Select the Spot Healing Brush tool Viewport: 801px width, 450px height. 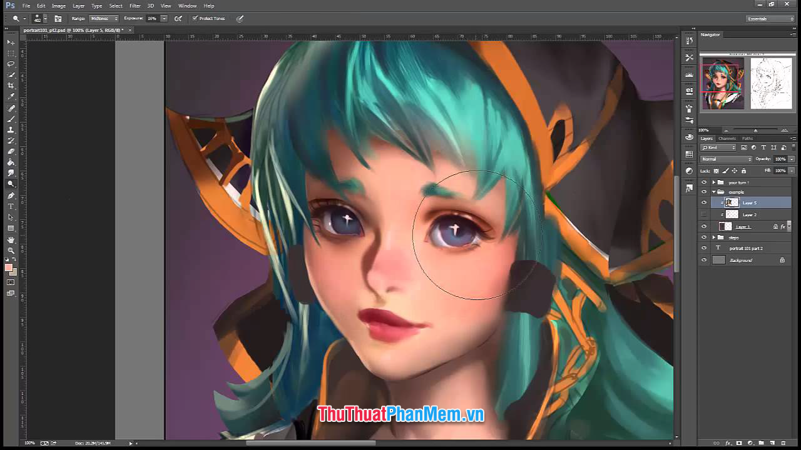coord(11,108)
